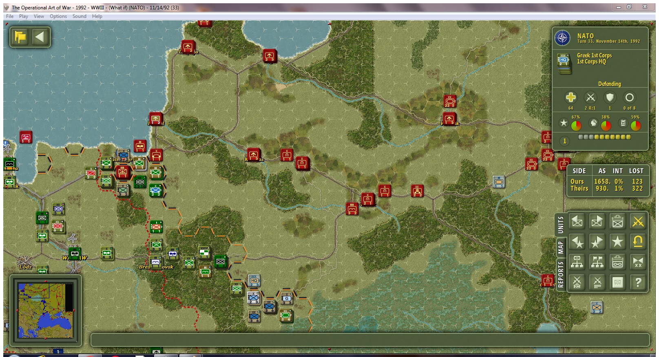Viewport: 659px width, 357px height.
Task: Open the Help menu
Action: [x=97, y=16]
